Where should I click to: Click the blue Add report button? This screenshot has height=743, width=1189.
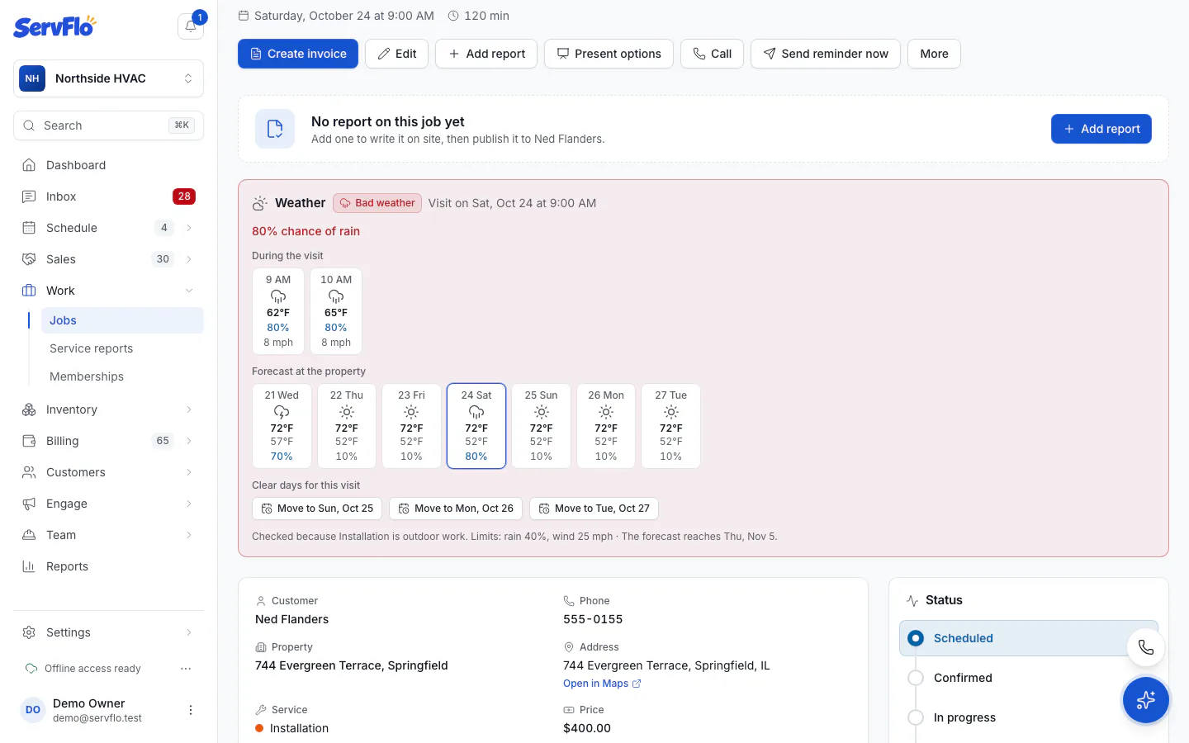point(1101,129)
